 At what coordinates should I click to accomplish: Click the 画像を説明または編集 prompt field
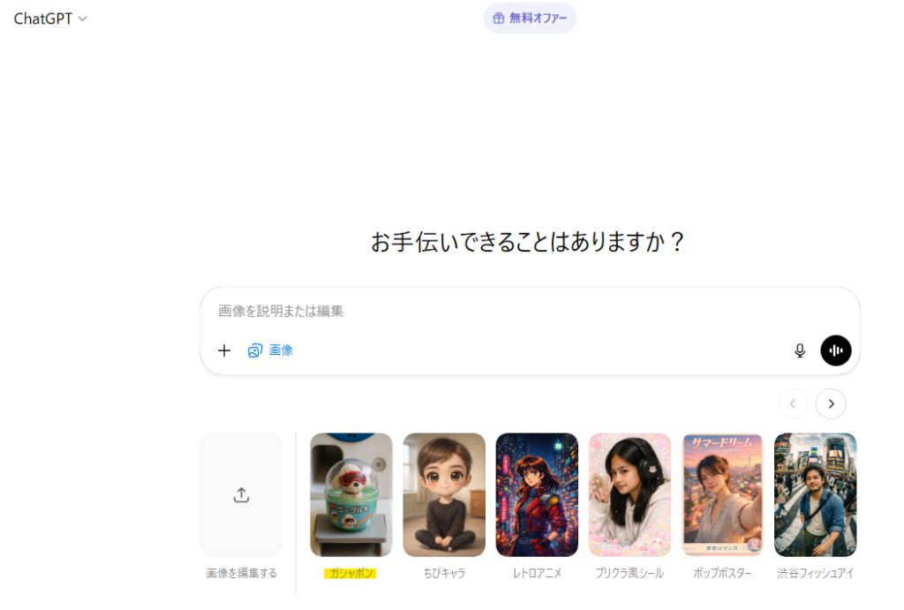[x=530, y=312]
